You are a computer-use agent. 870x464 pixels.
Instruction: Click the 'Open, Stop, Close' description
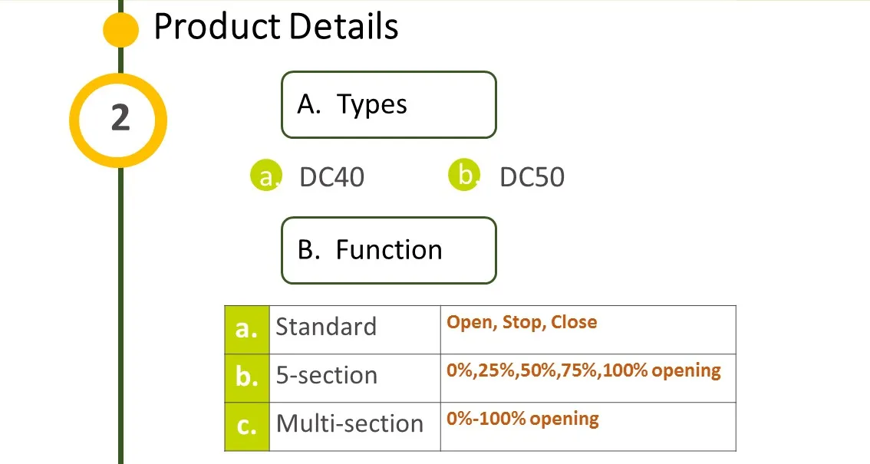(x=522, y=322)
